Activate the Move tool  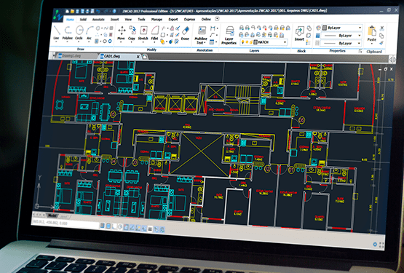tap(121, 33)
